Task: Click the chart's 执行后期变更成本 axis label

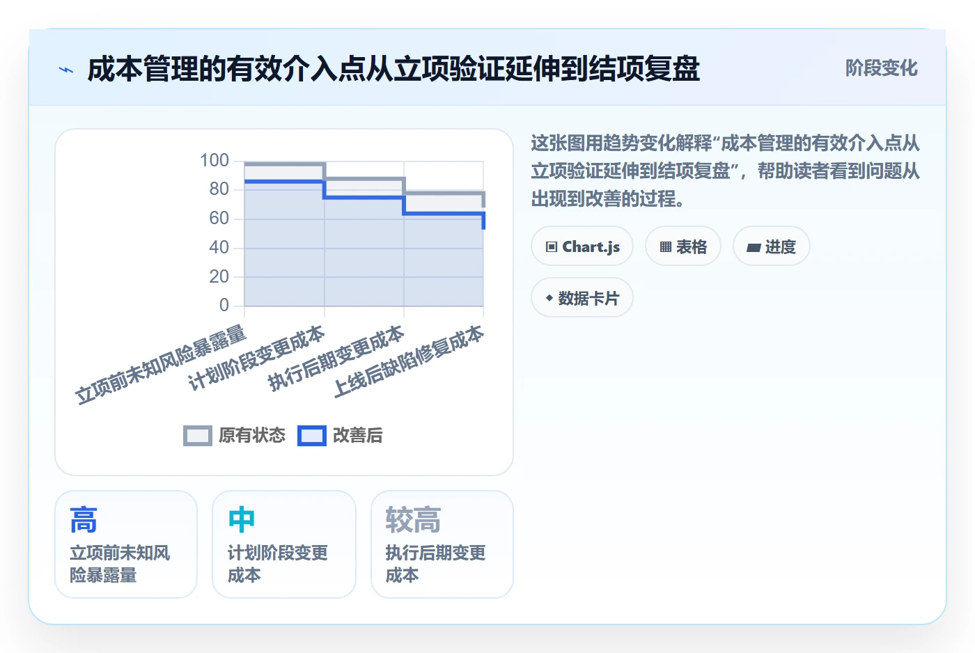Action: click(336, 358)
